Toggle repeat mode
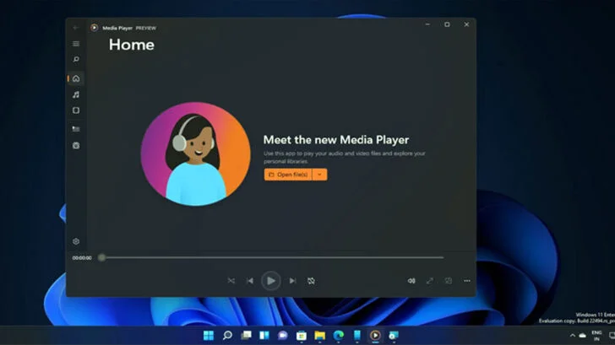This screenshot has width=615, height=345. (x=312, y=281)
